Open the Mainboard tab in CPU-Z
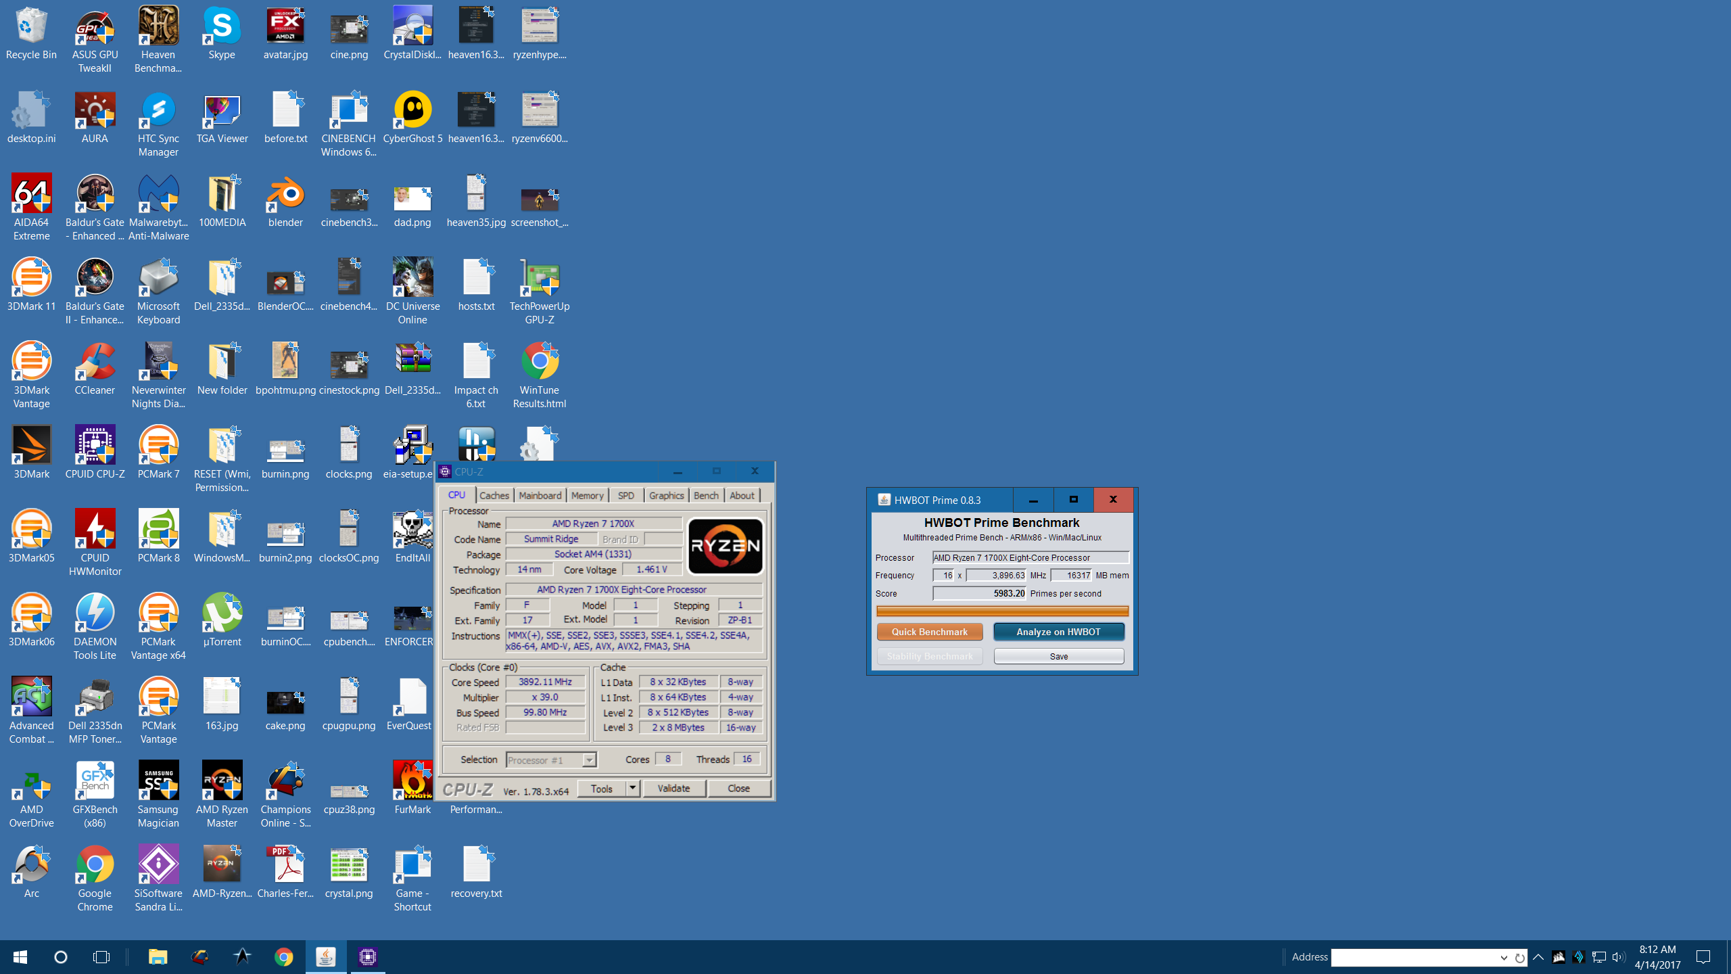This screenshot has width=1731, height=974. pos(540,496)
